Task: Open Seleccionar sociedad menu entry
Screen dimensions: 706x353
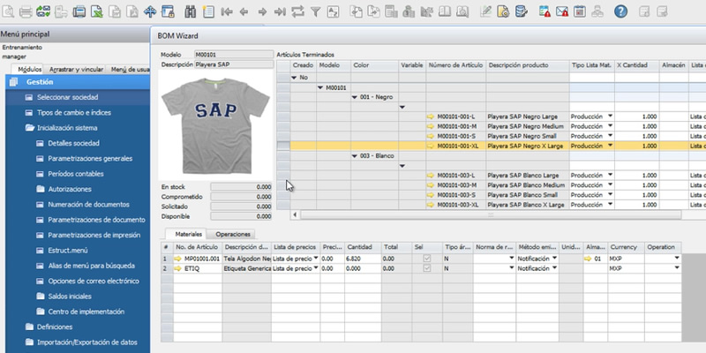Action: pyautogui.click(x=67, y=97)
